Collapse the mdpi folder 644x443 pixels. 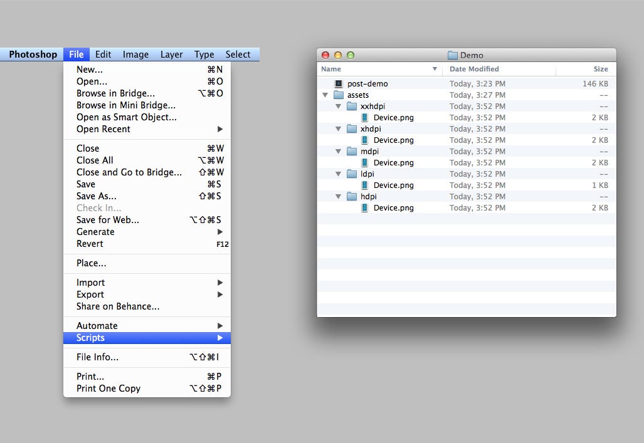click(x=339, y=152)
